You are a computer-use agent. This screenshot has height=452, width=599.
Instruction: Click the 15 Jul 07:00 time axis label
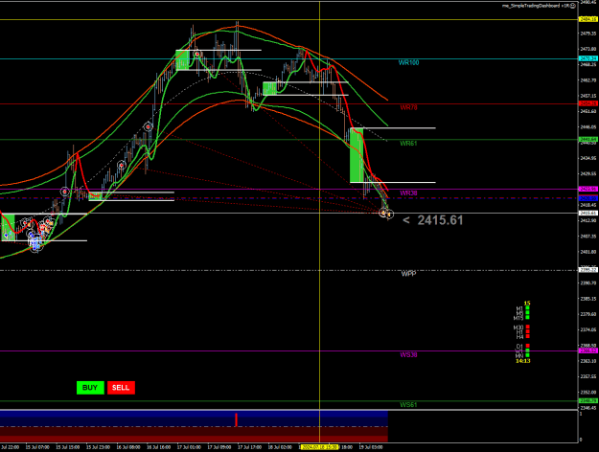[37, 447]
